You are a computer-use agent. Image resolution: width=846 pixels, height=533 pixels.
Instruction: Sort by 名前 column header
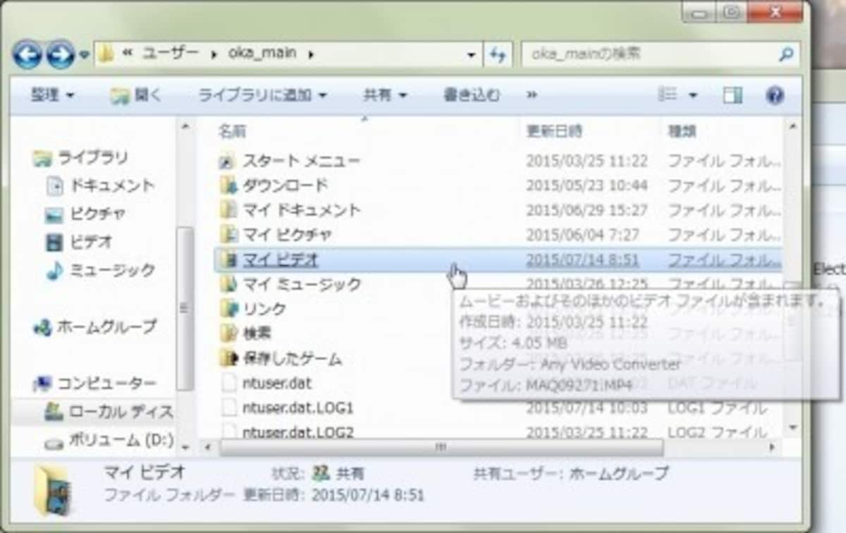point(232,131)
